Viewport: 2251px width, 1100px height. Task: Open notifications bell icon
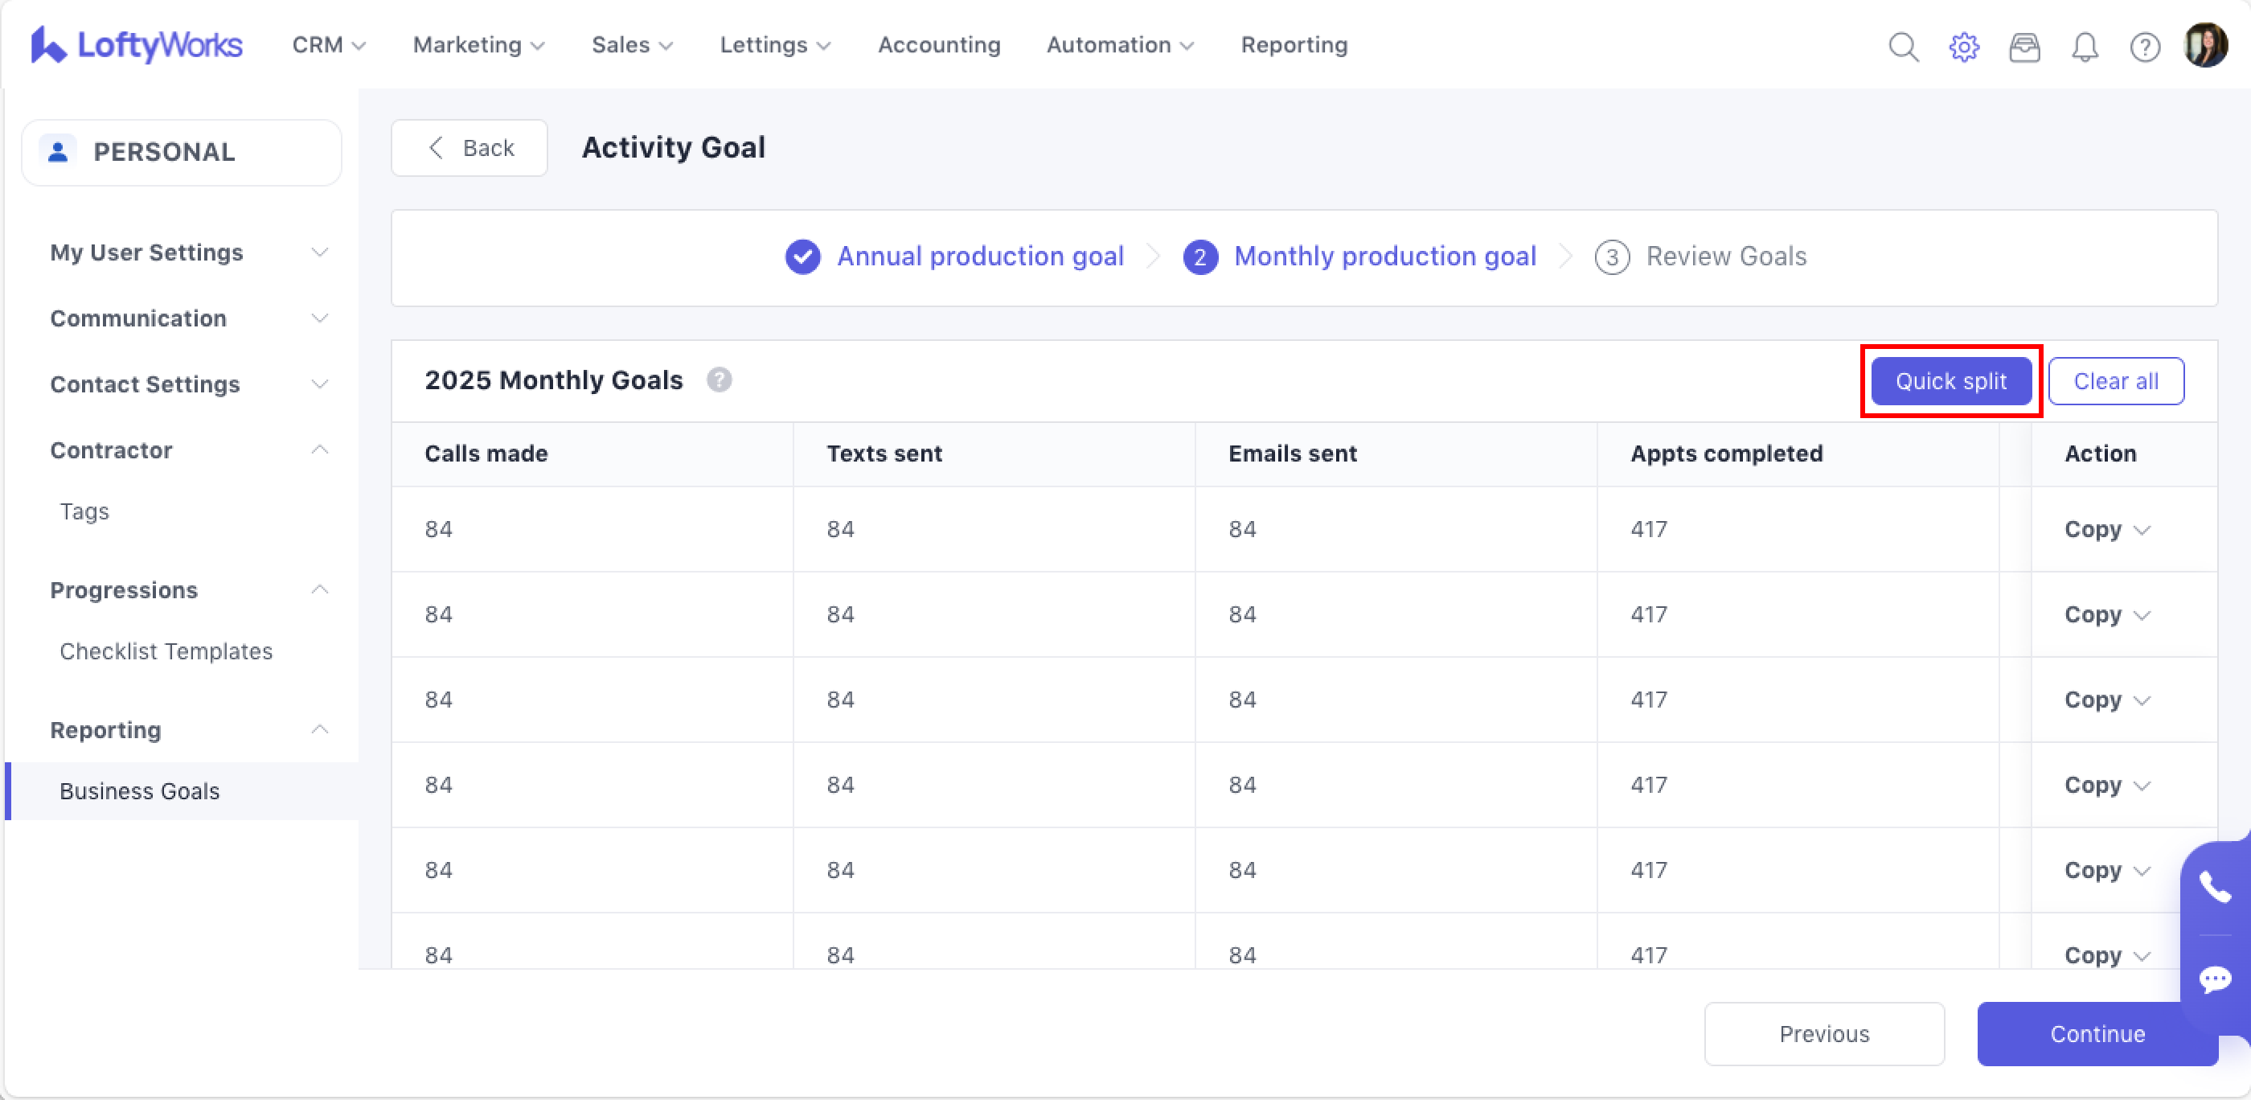point(2084,47)
